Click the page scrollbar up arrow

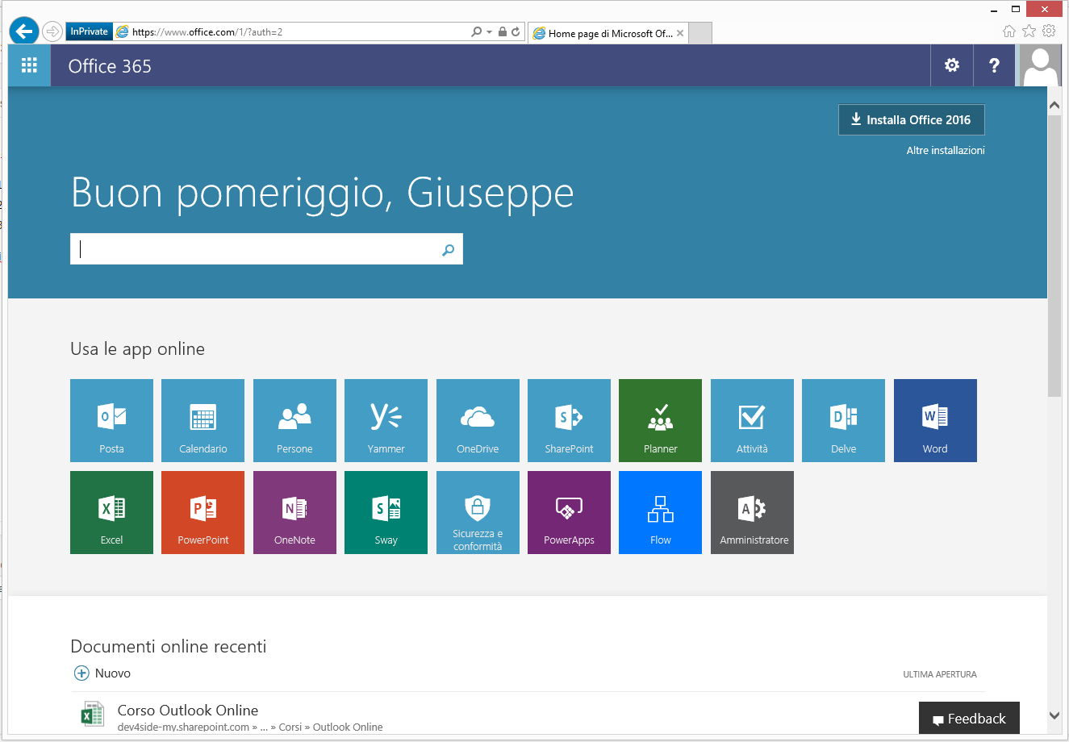(1054, 105)
